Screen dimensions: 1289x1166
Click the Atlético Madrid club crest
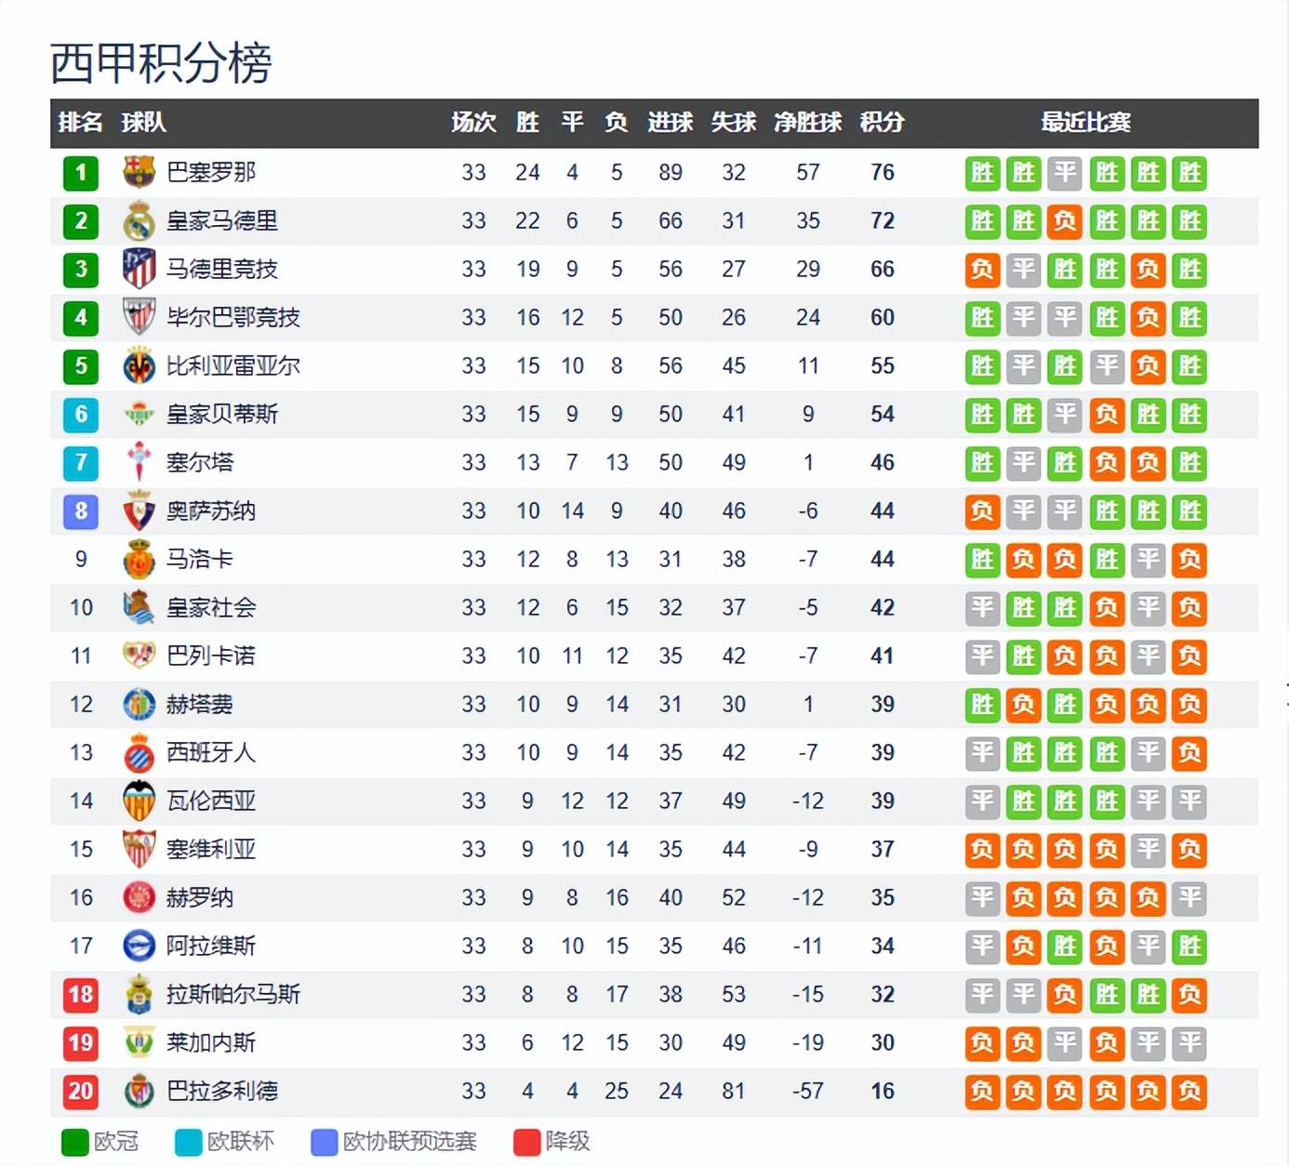tap(139, 270)
